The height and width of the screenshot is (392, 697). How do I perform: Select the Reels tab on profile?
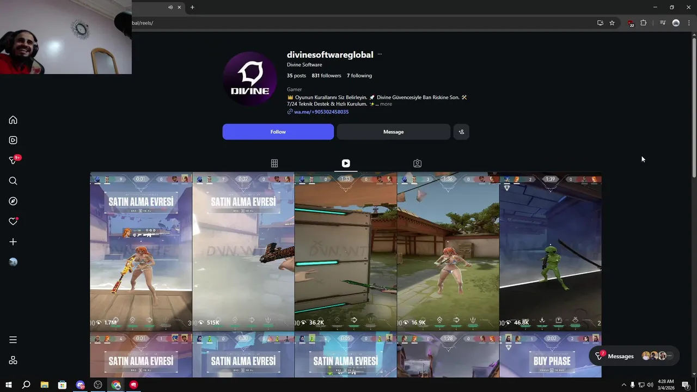[x=346, y=163]
